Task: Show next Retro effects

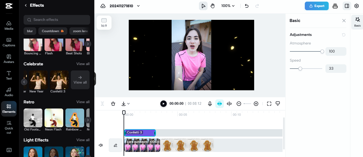Action: 88,120
